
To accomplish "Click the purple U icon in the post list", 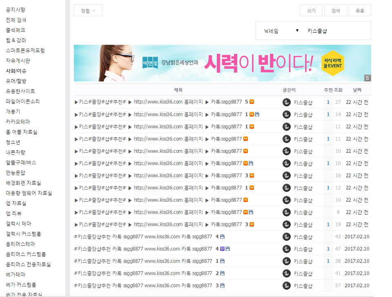I will [222, 249].
